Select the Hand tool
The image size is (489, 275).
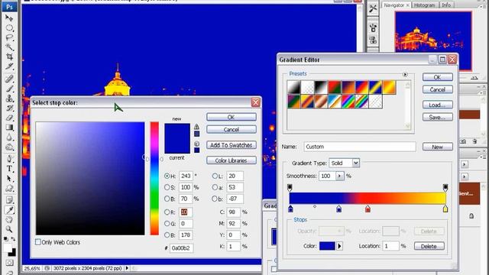(x=9, y=220)
